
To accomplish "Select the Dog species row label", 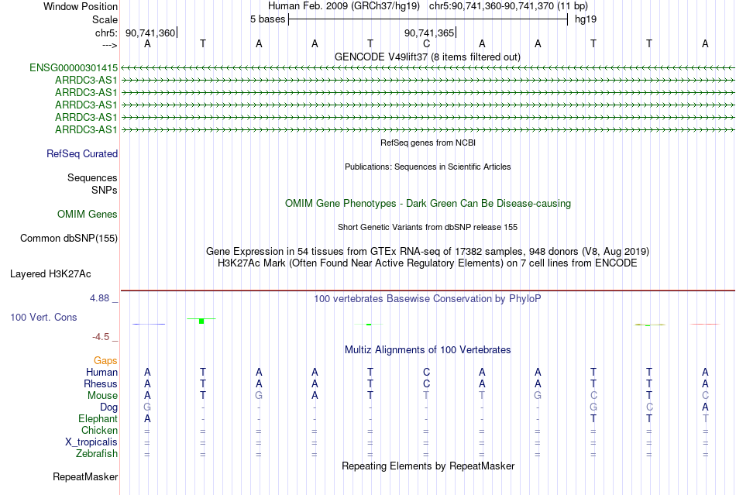I will click(109, 407).
